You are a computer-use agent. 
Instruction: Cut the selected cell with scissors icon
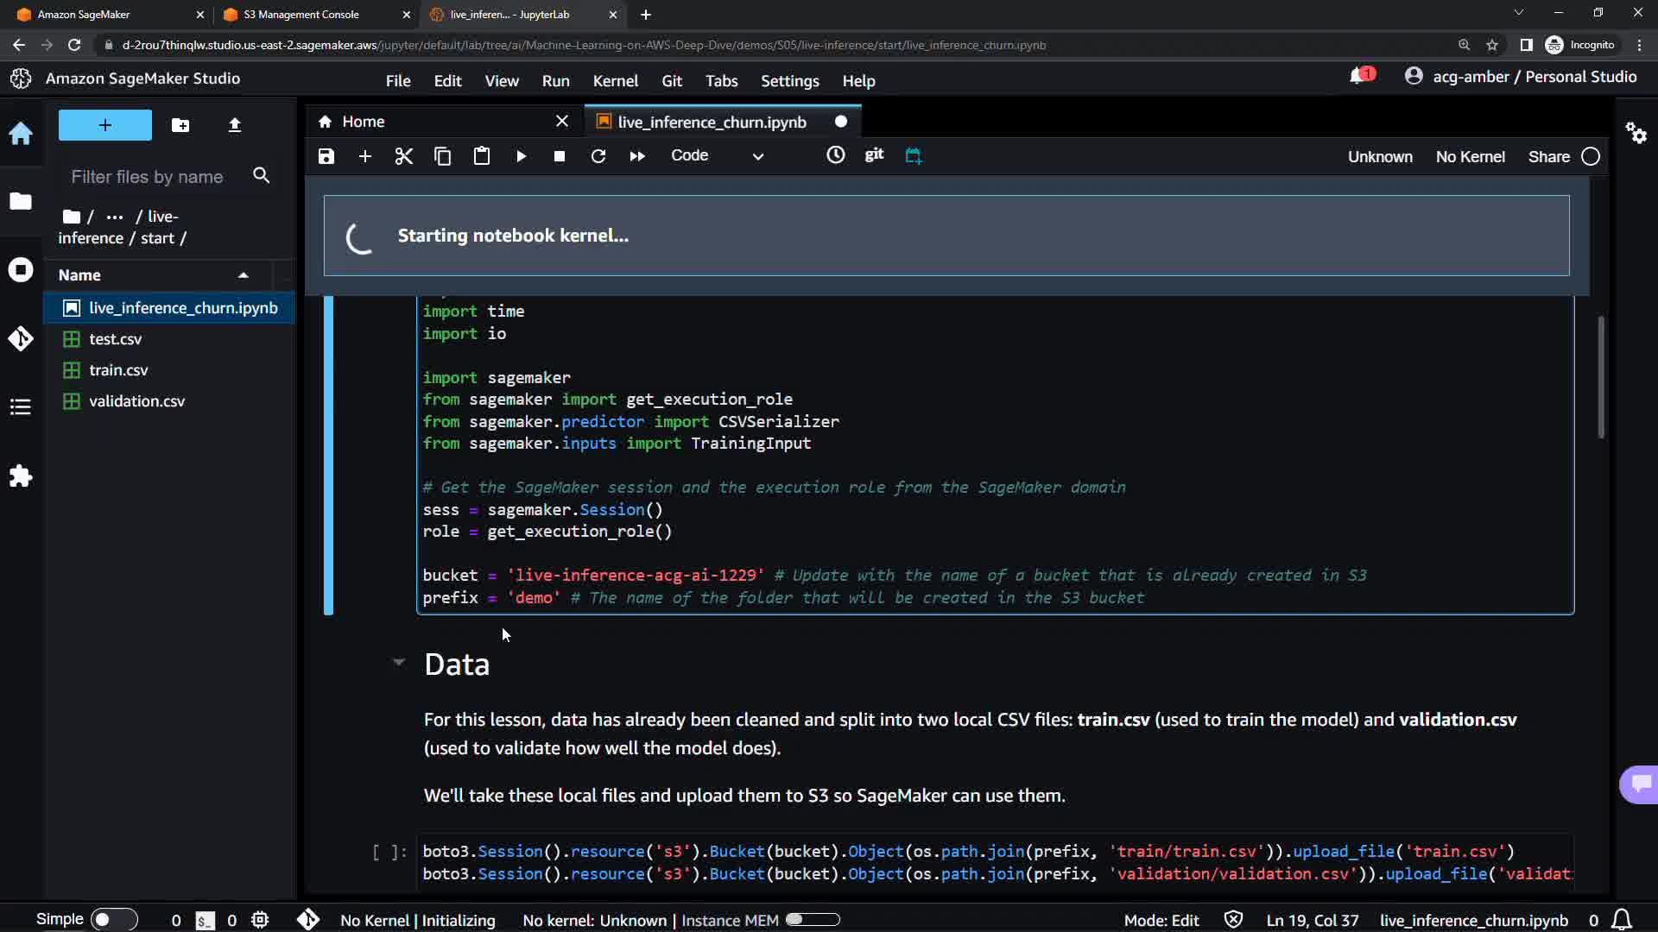(x=403, y=156)
